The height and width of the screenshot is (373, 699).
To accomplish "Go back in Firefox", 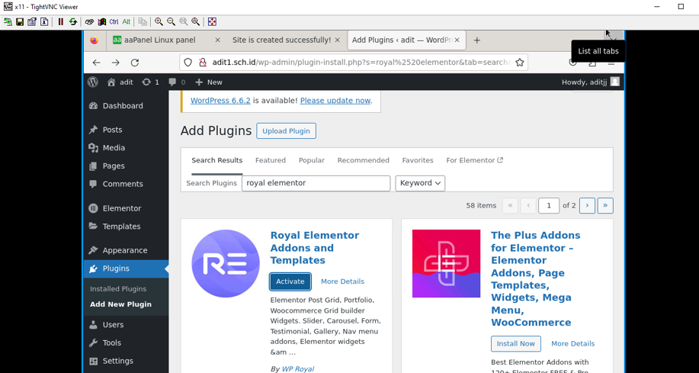I will [96, 63].
